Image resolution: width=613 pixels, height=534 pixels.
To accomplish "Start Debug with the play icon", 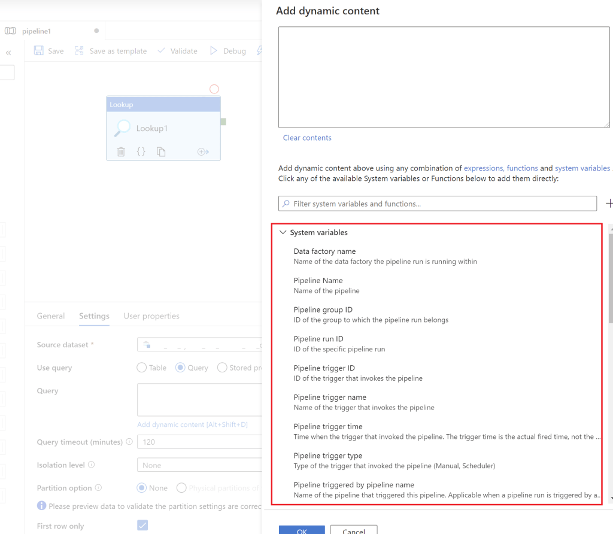I will coord(214,51).
